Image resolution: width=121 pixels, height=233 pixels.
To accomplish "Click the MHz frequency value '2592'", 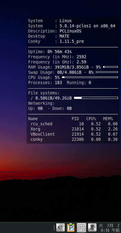I will point(81,57).
